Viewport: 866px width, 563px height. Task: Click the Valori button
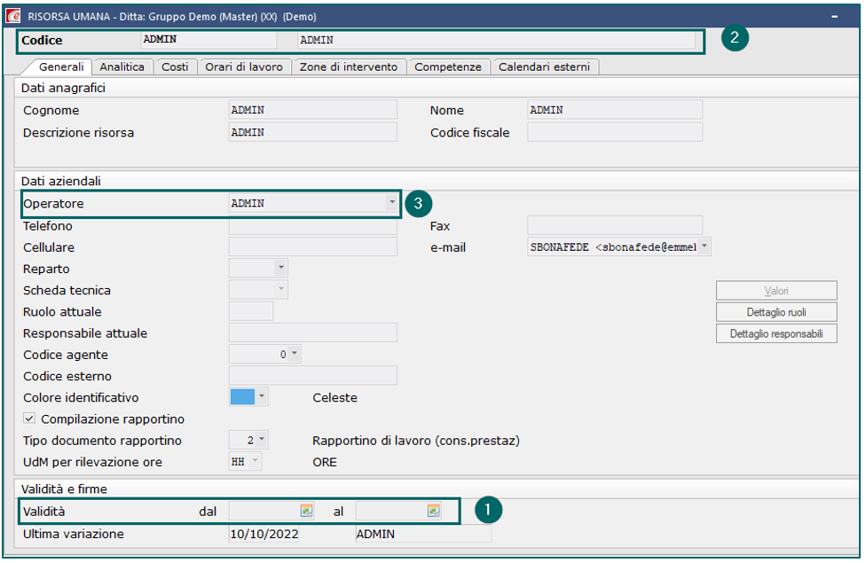point(776,291)
